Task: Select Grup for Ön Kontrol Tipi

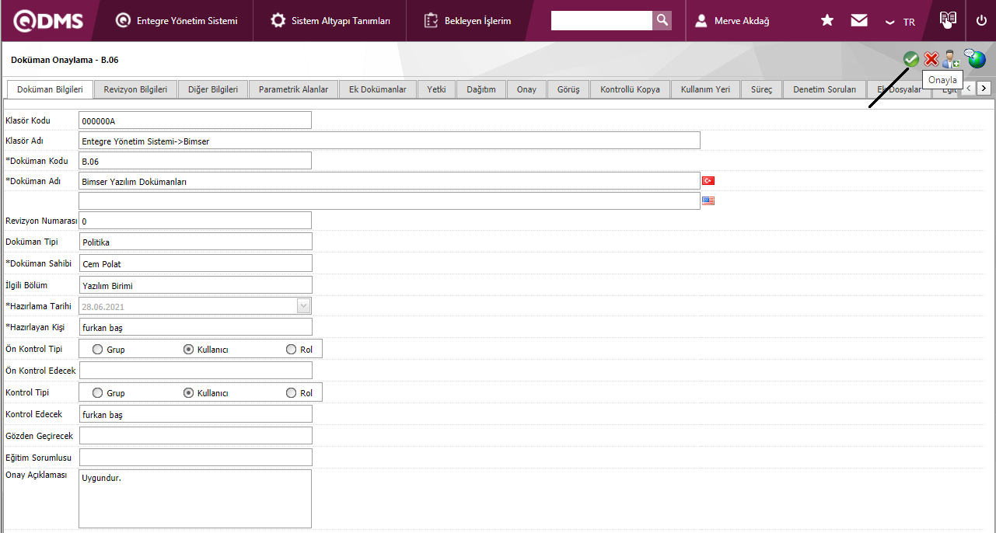Action: 97,350
